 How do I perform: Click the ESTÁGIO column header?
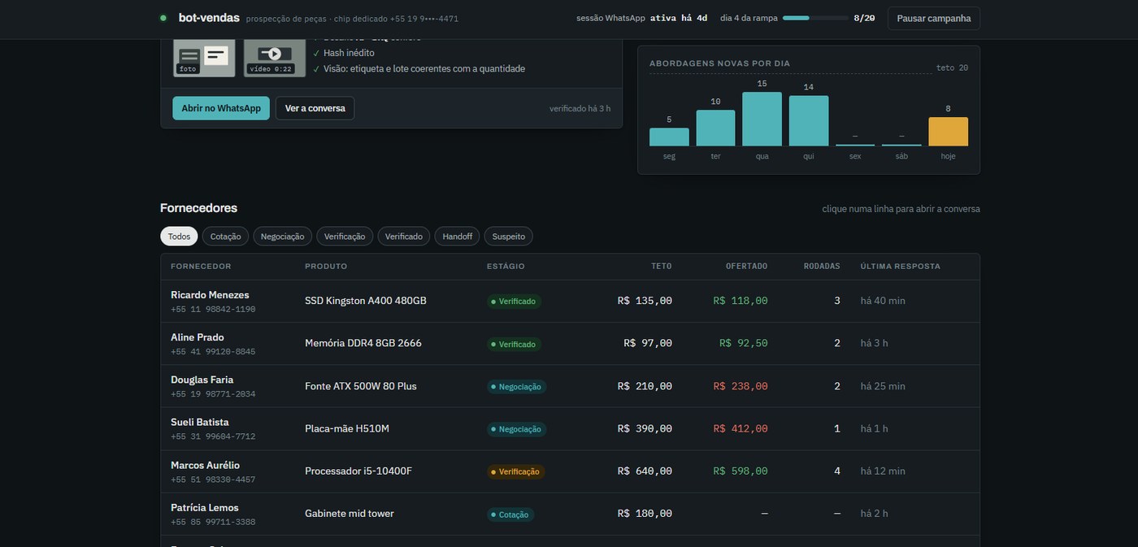tap(506, 267)
